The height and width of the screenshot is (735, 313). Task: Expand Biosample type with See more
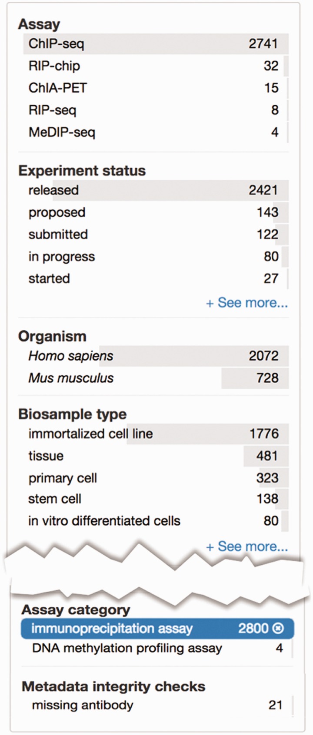tap(246, 546)
